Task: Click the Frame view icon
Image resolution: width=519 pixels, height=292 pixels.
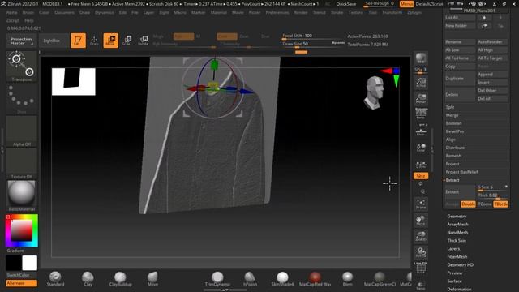Action: pyautogui.click(x=421, y=204)
